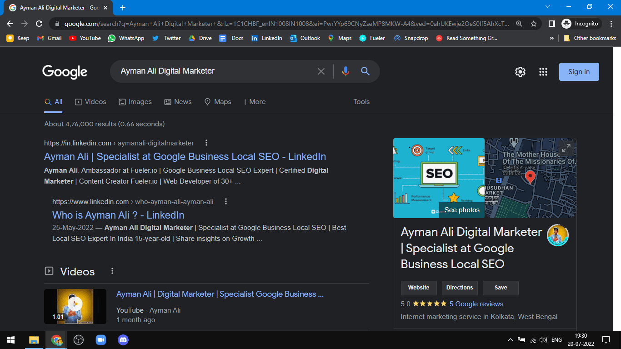Image resolution: width=621 pixels, height=349 pixels.
Task: Click the Sign in button
Action: coord(579,72)
